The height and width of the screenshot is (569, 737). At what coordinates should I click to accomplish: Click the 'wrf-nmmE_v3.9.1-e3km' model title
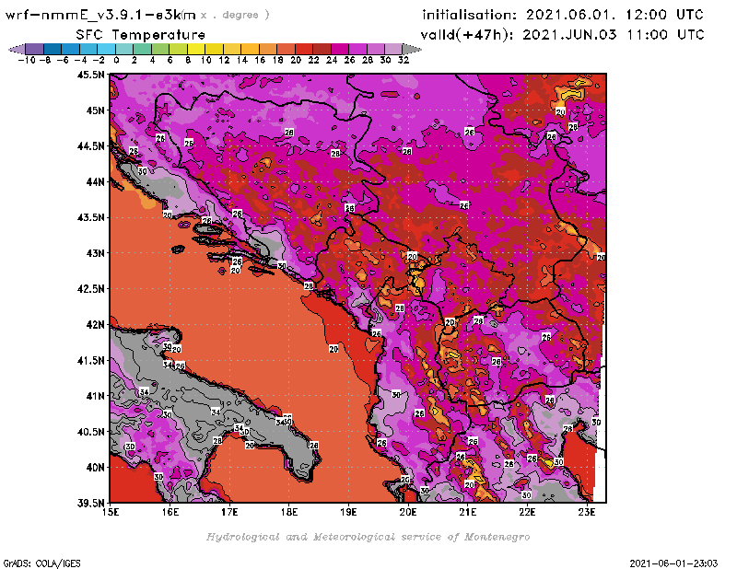pyautogui.click(x=100, y=15)
